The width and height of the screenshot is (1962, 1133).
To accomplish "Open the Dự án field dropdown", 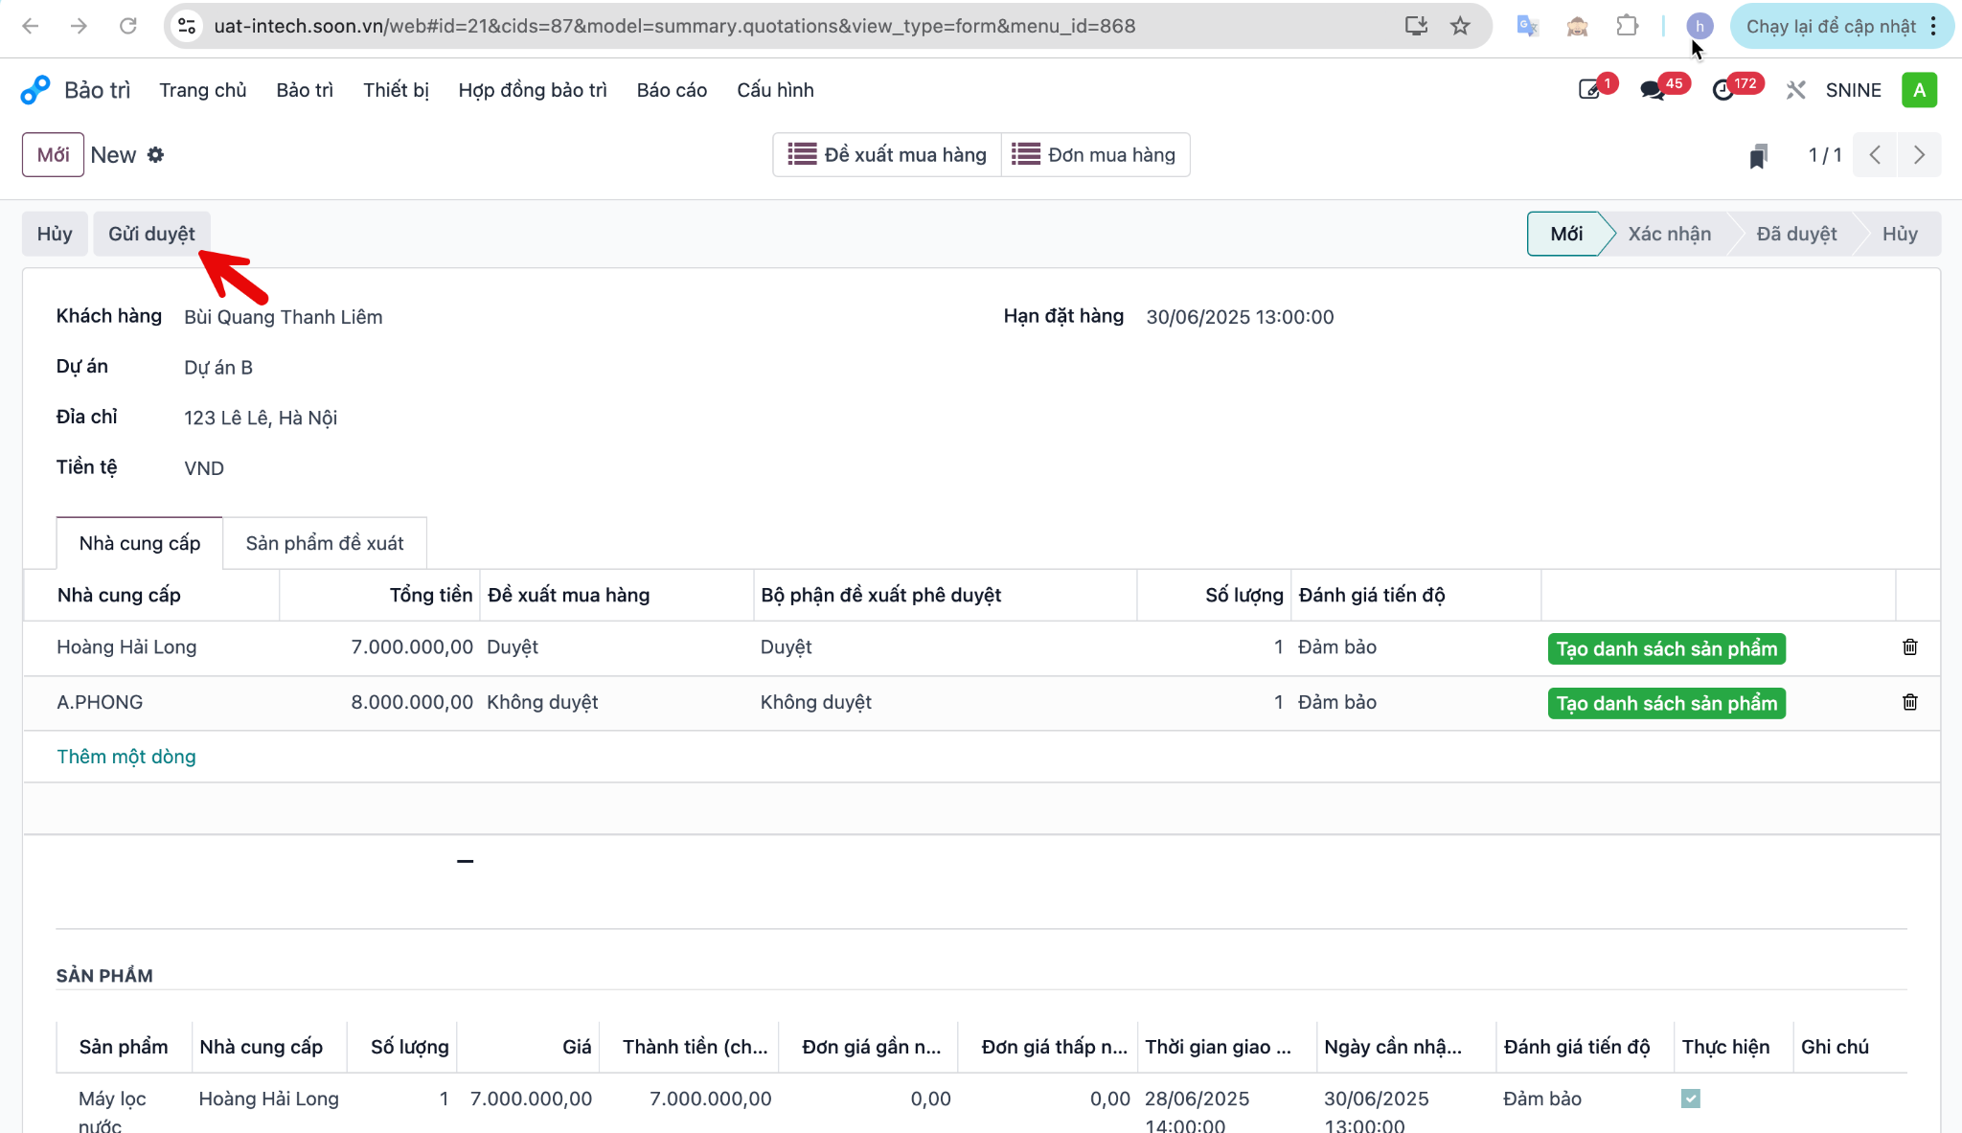I will pyautogui.click(x=218, y=368).
